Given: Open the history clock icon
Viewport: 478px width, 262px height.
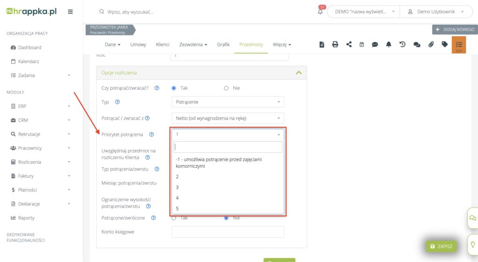Looking at the screenshot, I should [x=402, y=44].
